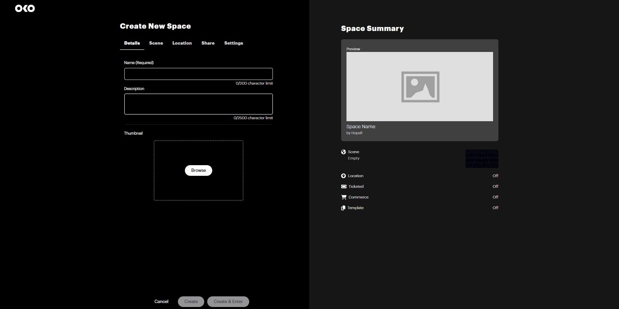Click the preview image placeholder icon
Viewport: 619px width, 309px height.
click(x=420, y=87)
